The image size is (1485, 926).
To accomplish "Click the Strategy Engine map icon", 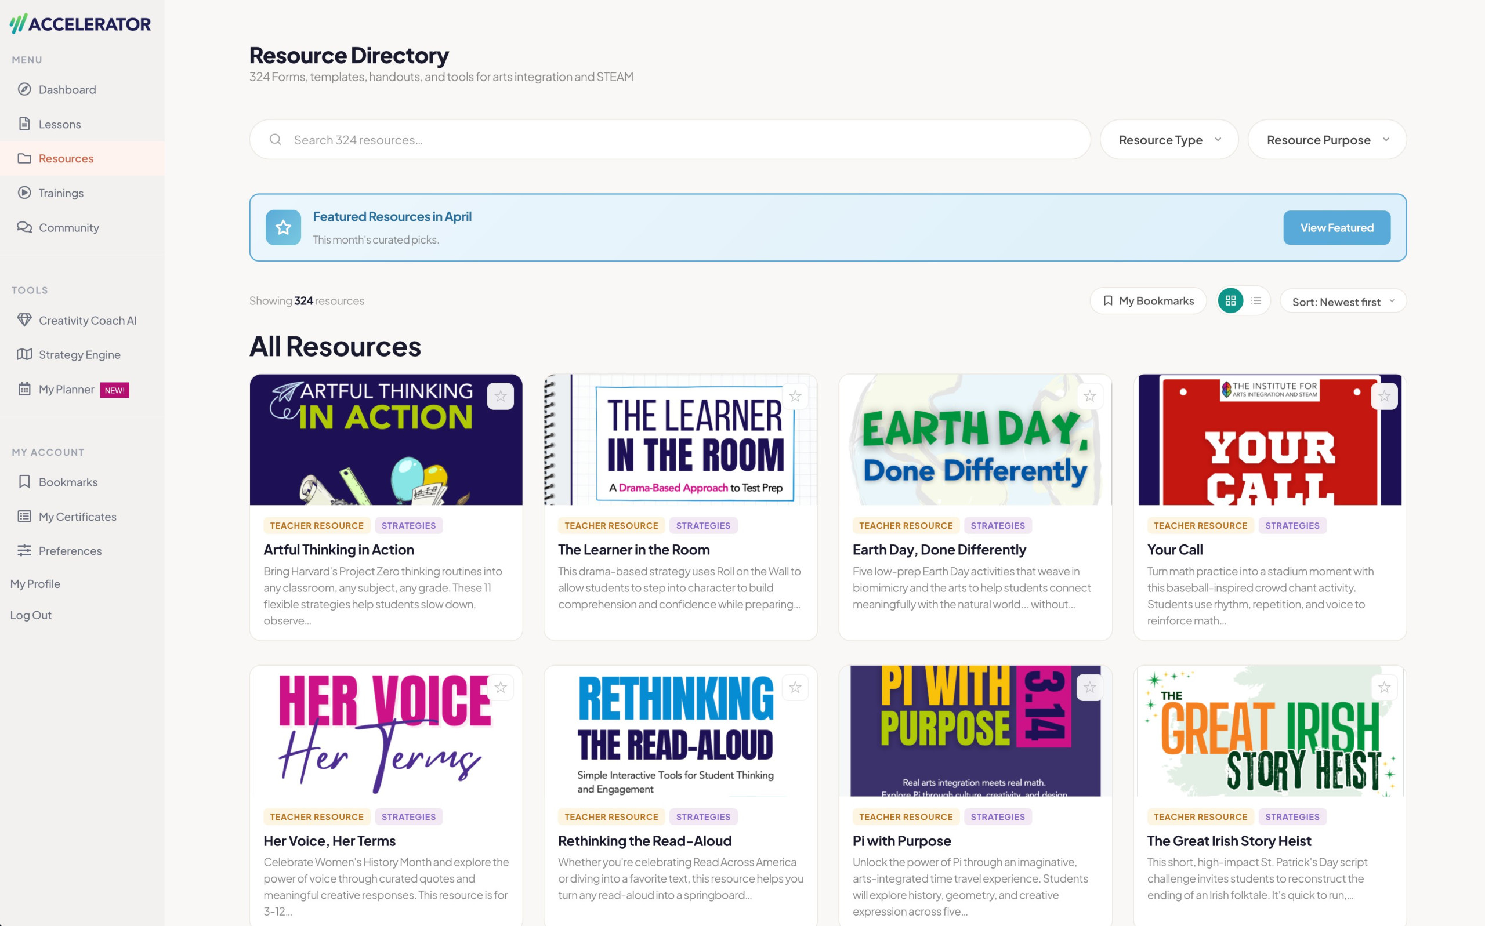I will tap(24, 354).
